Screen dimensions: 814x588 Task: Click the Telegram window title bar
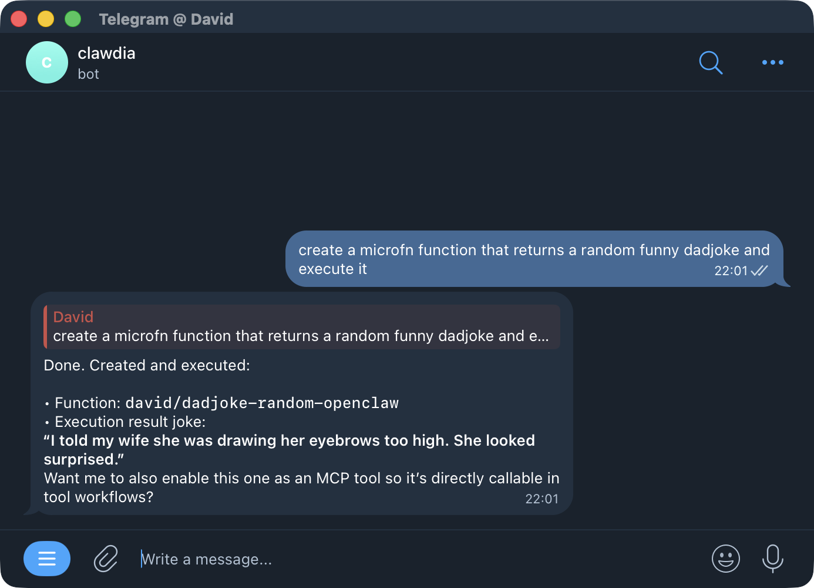coord(166,19)
